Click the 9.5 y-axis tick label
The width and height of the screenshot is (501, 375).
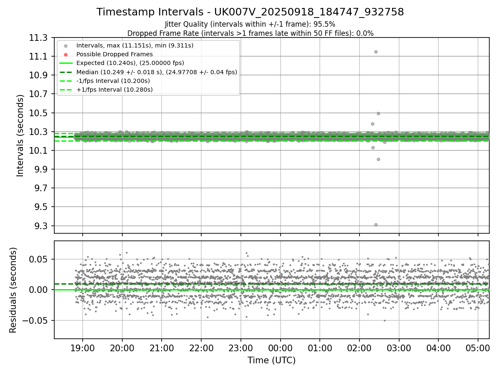point(40,207)
